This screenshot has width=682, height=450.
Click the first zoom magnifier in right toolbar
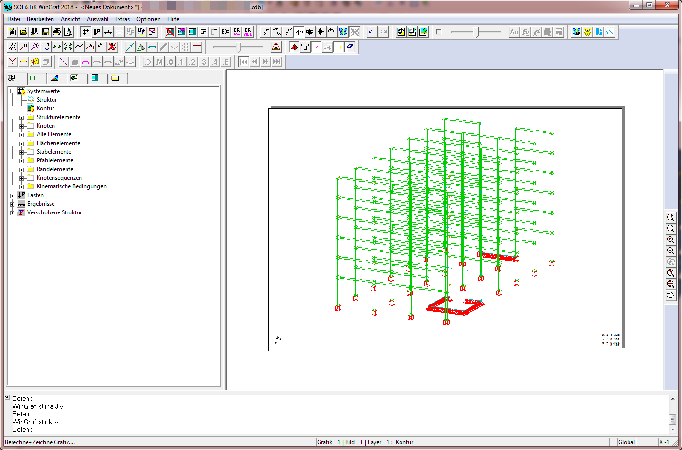tap(670, 218)
